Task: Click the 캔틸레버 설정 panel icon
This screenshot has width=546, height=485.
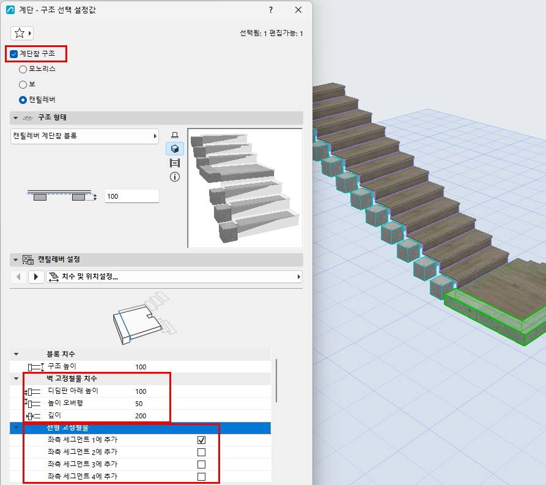Action: (28, 259)
